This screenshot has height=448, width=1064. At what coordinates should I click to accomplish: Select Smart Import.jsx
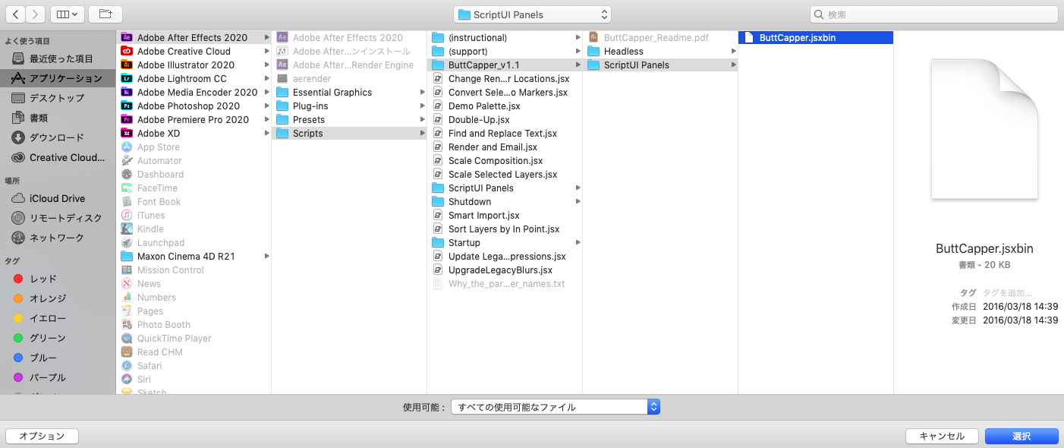click(x=505, y=215)
